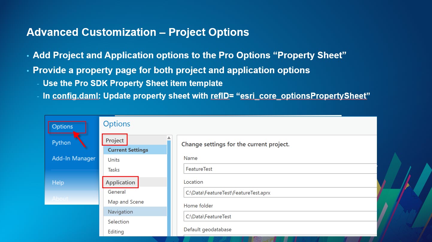Open the Navigation options page
The width and height of the screenshot is (432, 242).
pos(120,212)
